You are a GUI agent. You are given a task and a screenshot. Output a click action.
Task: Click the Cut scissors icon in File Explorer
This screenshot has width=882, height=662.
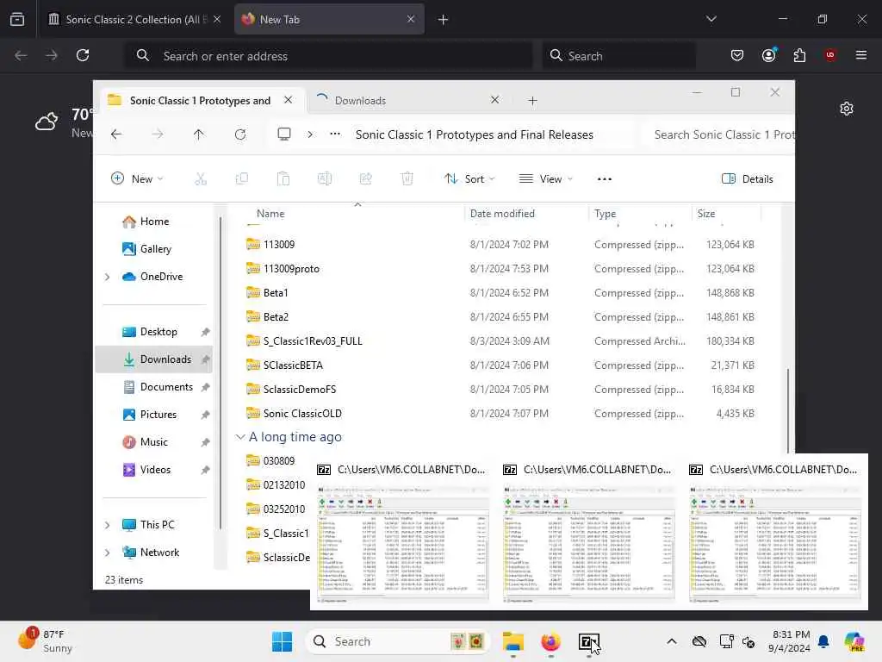click(x=201, y=179)
